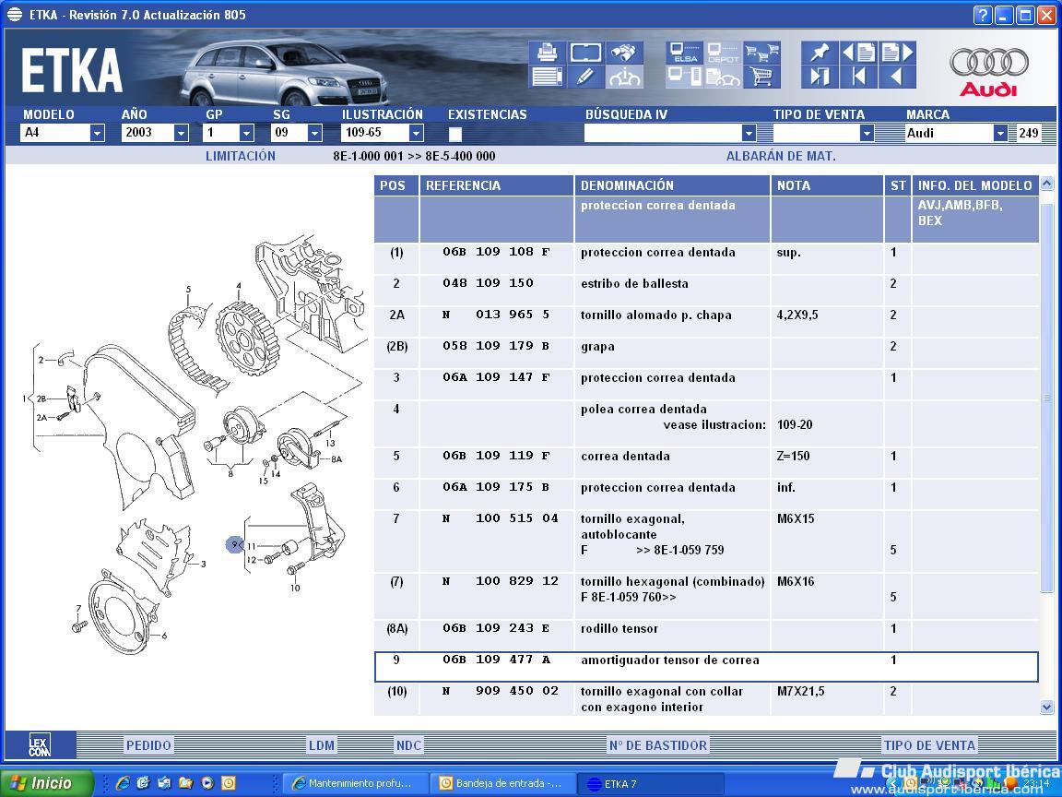Click the DENOMINACIÓN column header
1062x797 pixels.
click(x=672, y=185)
